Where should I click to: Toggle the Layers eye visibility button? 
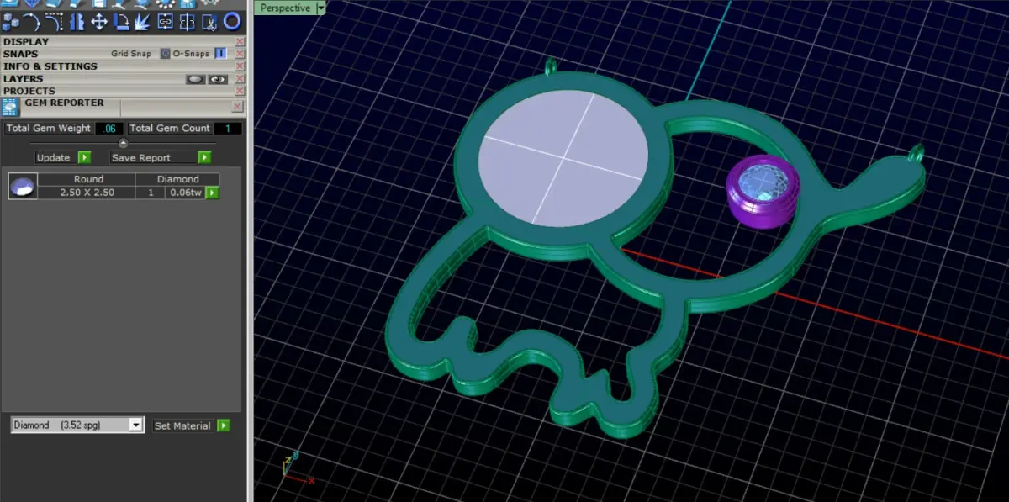coord(218,79)
